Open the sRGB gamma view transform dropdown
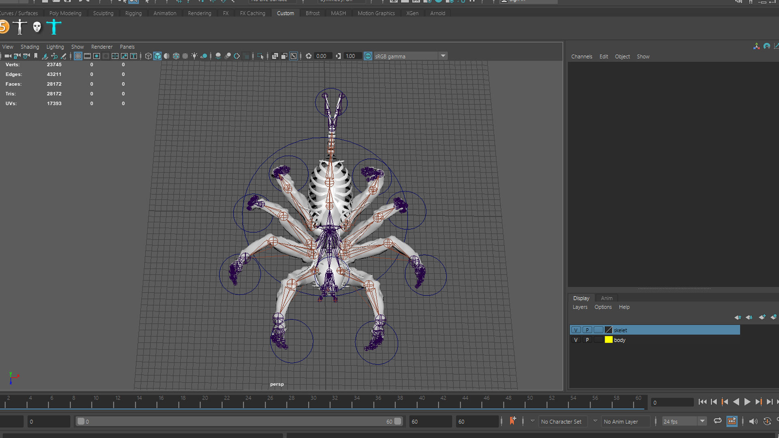The image size is (779, 438). click(x=443, y=56)
